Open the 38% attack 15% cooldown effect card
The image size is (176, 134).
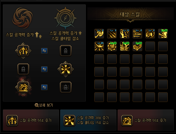[88, 120]
